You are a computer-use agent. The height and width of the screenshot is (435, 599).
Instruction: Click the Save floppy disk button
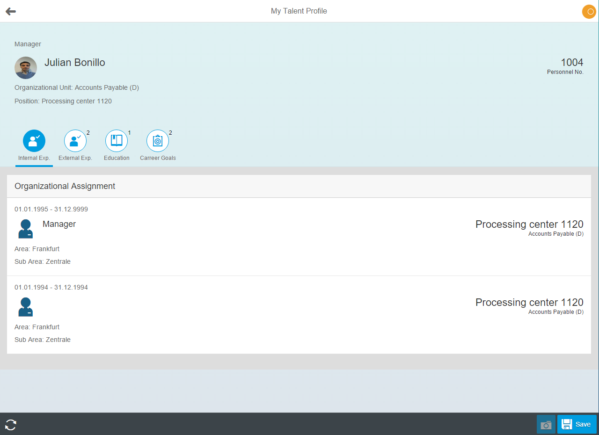coord(577,424)
